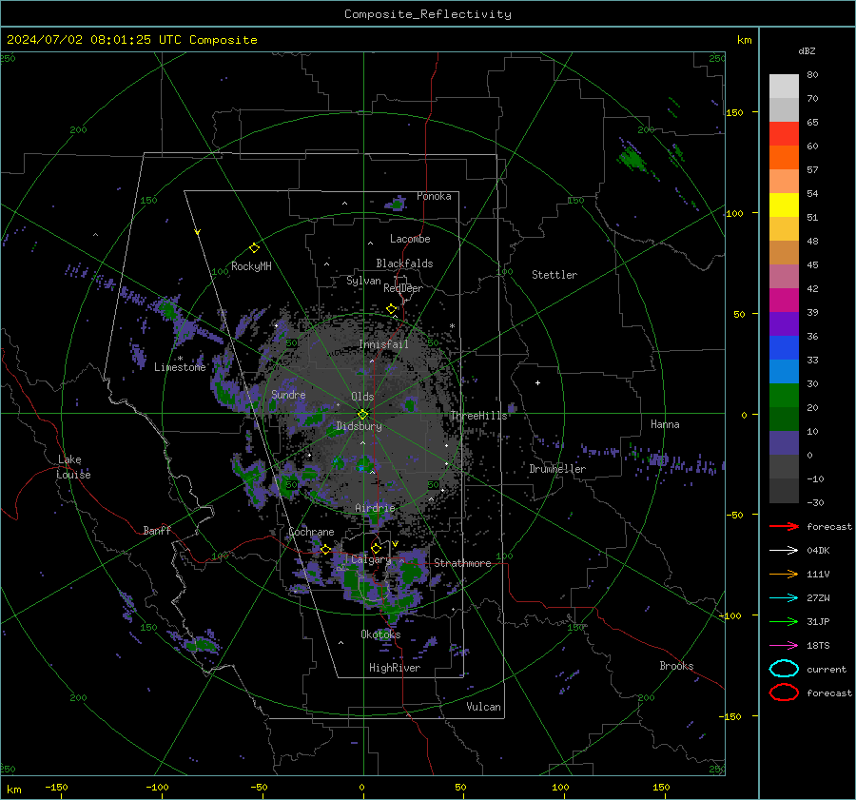856x800 pixels.
Task: Select the bright green 20-30 dBZ swatch
Action: pos(784,395)
